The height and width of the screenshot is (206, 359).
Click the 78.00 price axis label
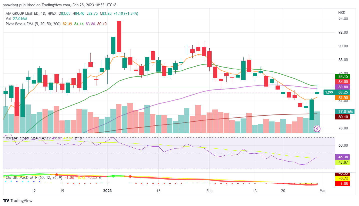point(343,128)
